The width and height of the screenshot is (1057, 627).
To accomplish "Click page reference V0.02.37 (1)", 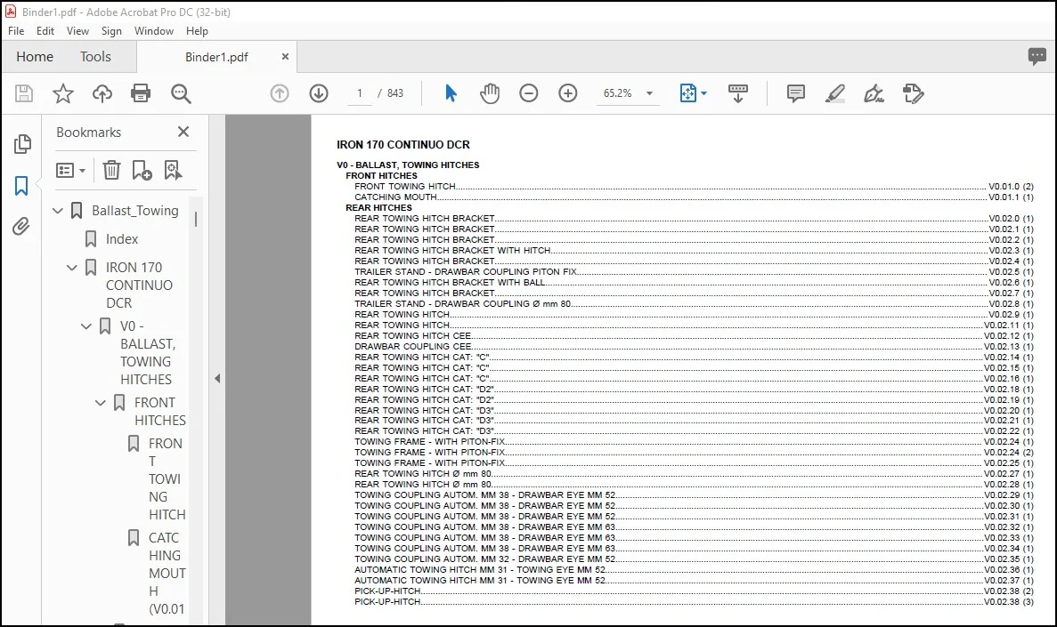I will (x=1008, y=581).
